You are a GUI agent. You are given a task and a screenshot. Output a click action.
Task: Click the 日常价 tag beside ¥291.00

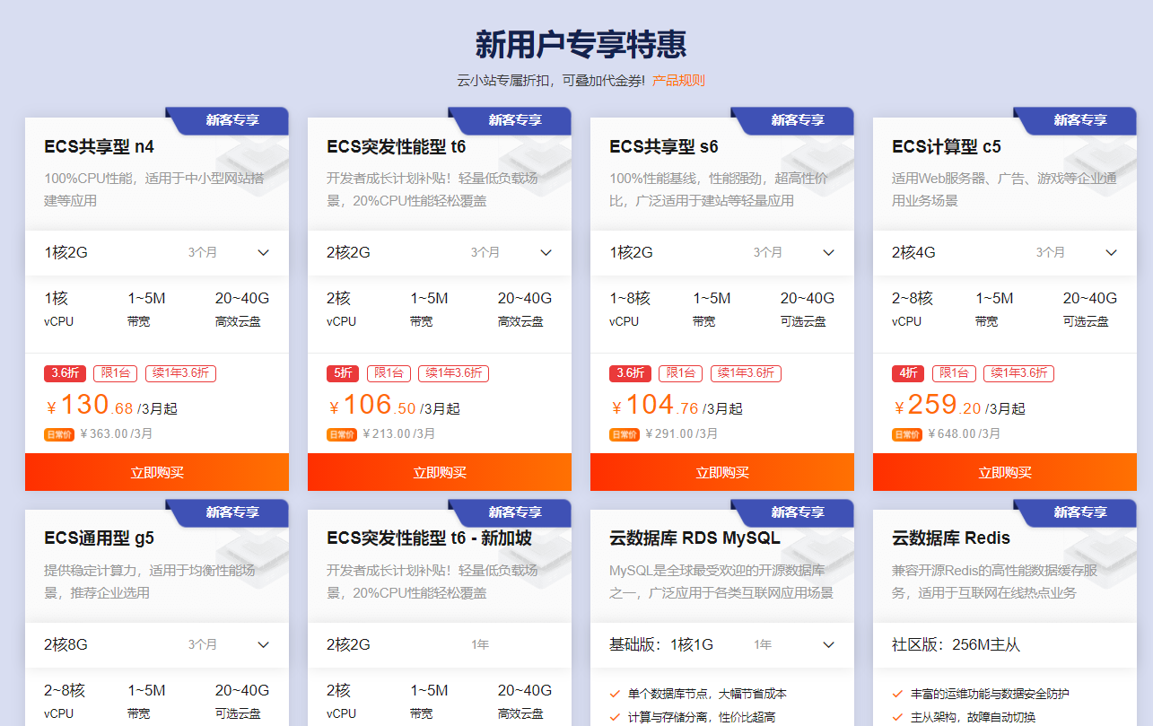tap(625, 434)
